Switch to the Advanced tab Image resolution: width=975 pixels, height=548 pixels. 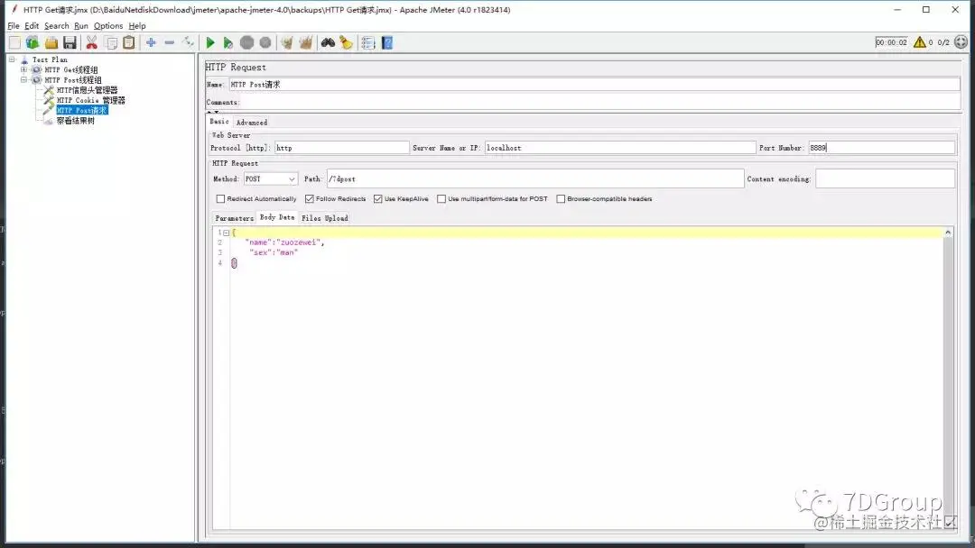(x=251, y=123)
